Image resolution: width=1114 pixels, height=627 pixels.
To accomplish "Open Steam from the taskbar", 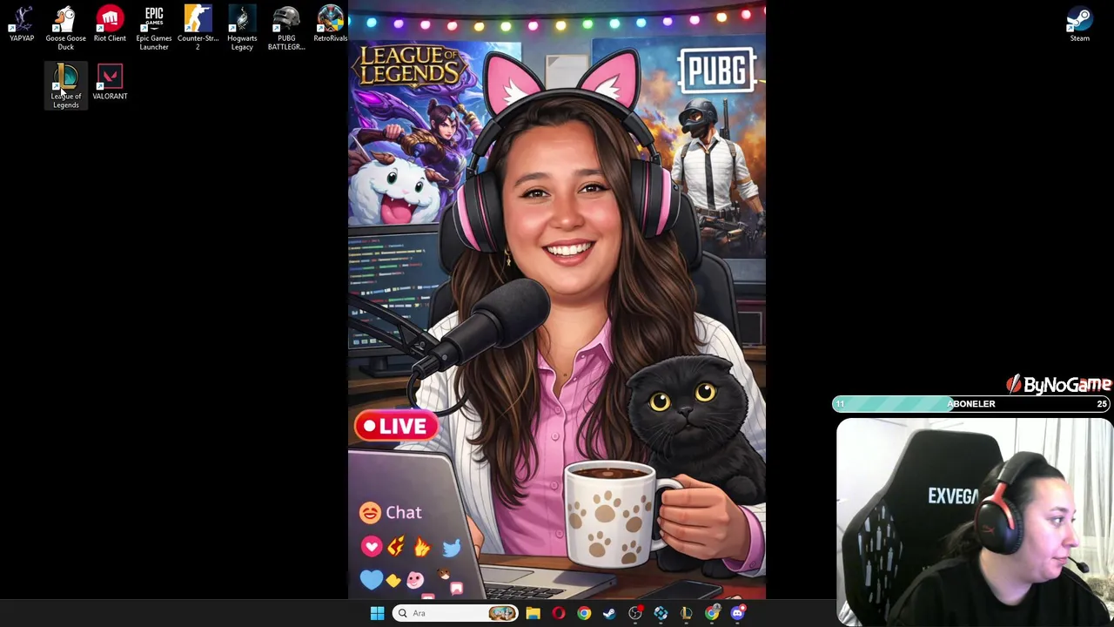I will 609,613.
